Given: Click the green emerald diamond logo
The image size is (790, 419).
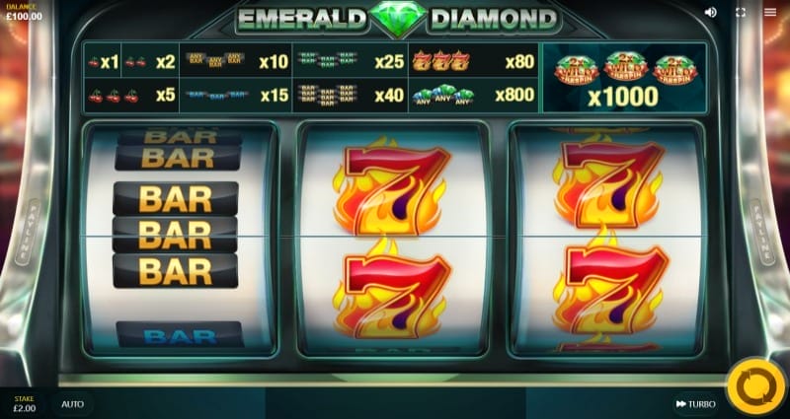Looking at the screenshot, I should (x=398, y=19).
